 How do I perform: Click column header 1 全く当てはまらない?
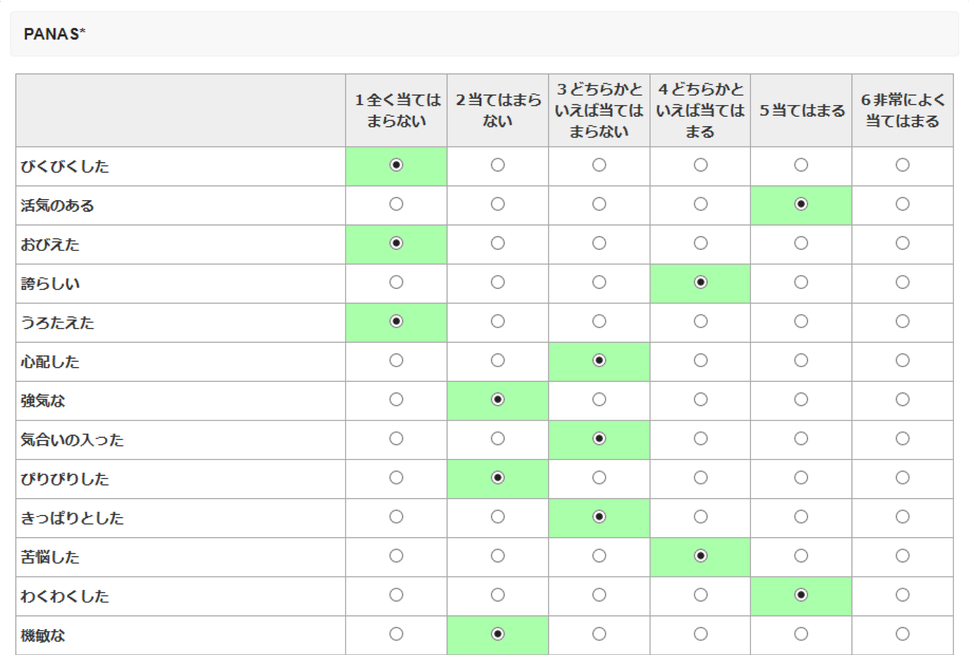397,110
